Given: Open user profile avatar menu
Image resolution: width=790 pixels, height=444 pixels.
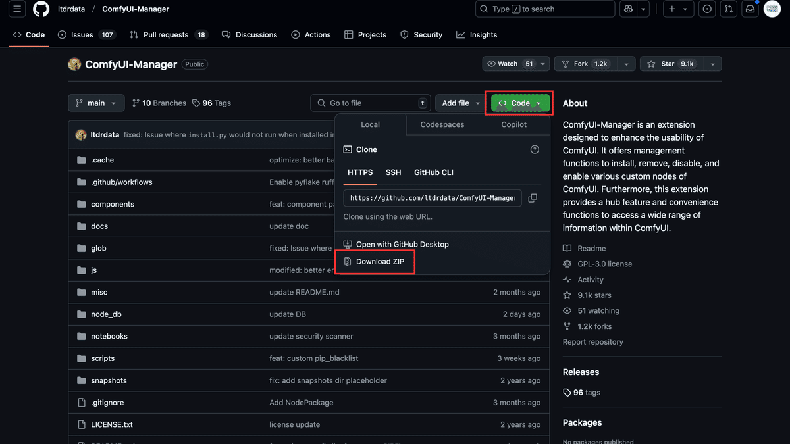Looking at the screenshot, I should (772, 9).
